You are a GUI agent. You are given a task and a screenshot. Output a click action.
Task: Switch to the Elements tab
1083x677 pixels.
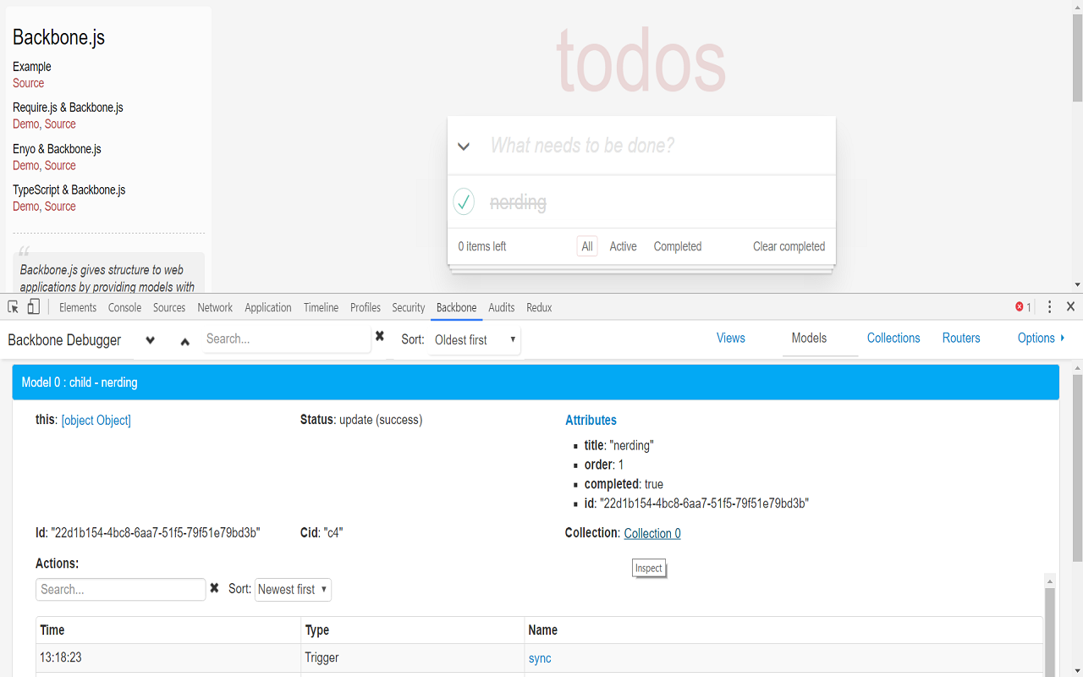(x=78, y=307)
